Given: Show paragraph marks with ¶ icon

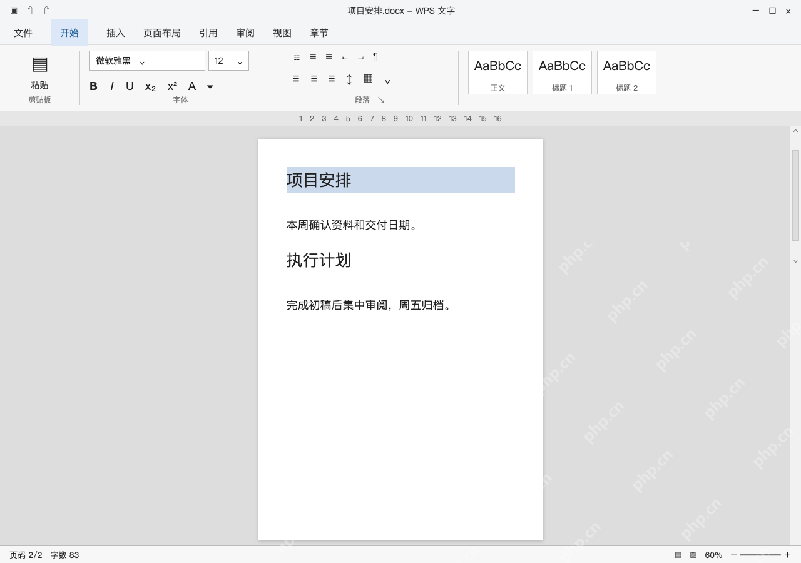Looking at the screenshot, I should pos(375,57).
